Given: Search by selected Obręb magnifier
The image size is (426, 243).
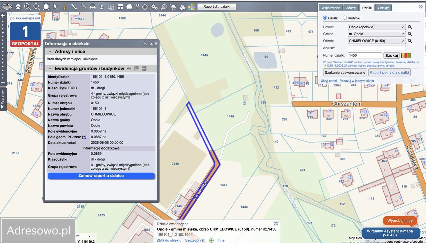Looking at the screenshot, I should point(410,41).
